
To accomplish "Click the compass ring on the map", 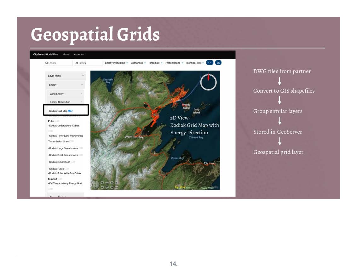I will pos(208,82).
